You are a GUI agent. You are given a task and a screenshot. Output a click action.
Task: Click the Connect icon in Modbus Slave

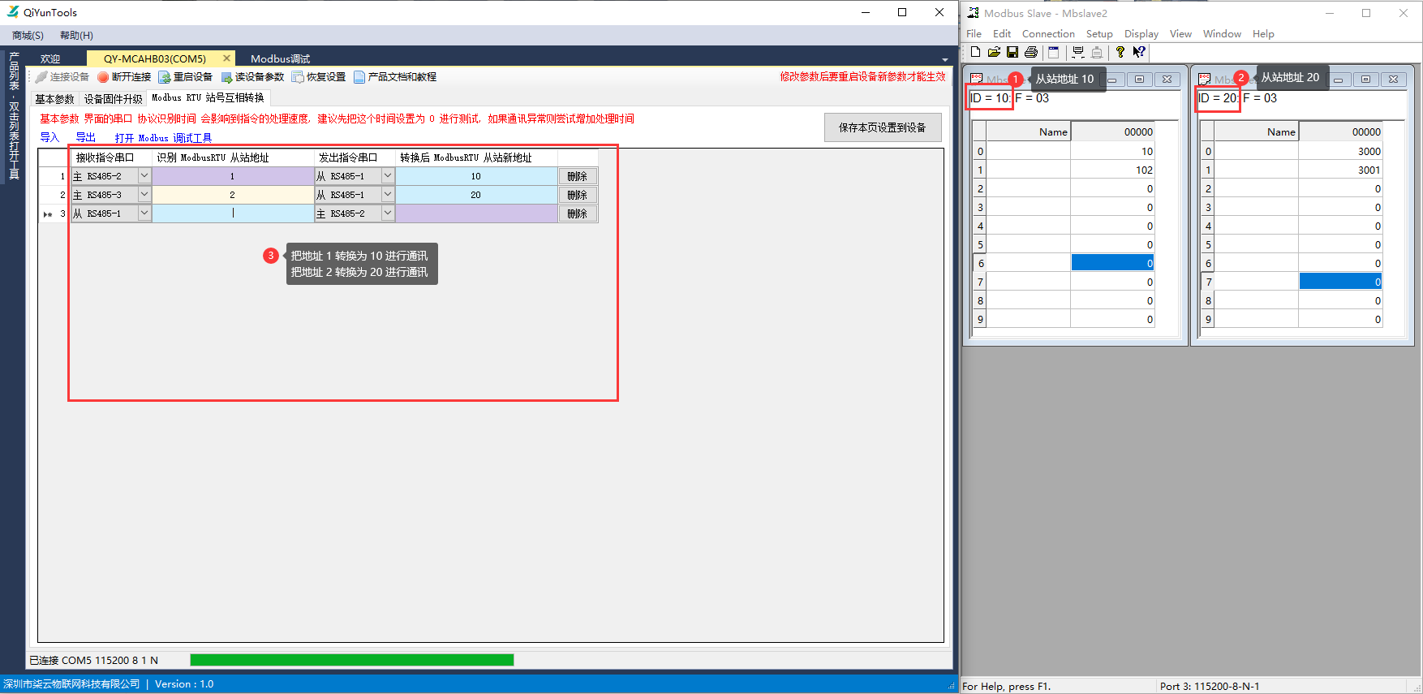[x=1078, y=52]
